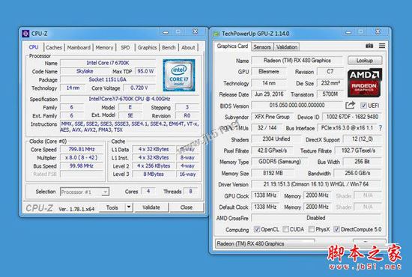Click the Release Date value Jun 29, 2016
This screenshot has height=277, width=412.
click(268, 94)
